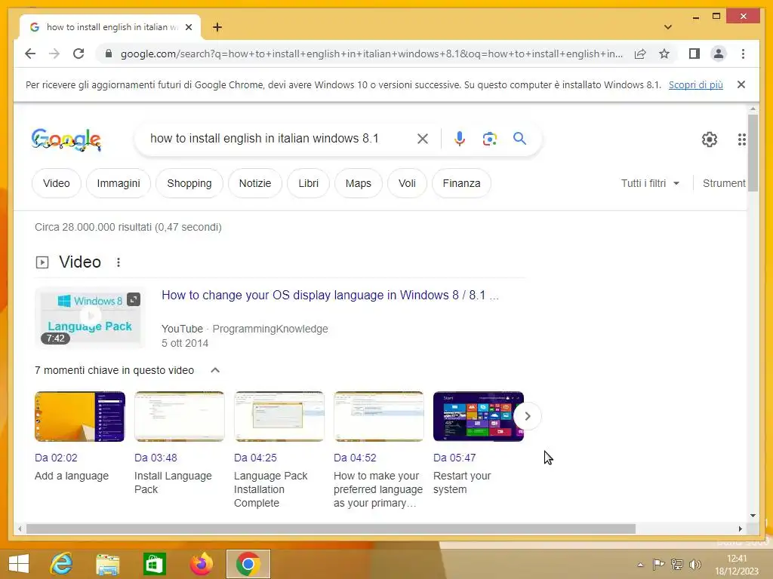Open the Action Center flag icon
773x579 pixels.
tap(658, 564)
